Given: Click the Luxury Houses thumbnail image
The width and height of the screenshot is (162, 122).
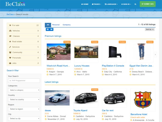Looking at the screenshot, I should click(86, 52).
